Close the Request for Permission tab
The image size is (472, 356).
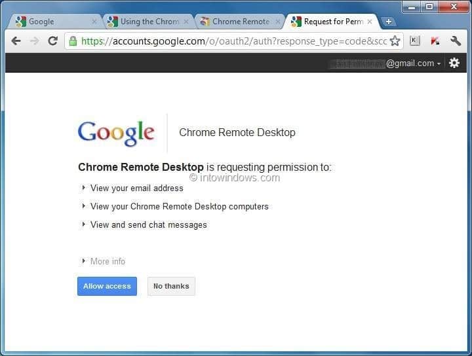(x=370, y=22)
